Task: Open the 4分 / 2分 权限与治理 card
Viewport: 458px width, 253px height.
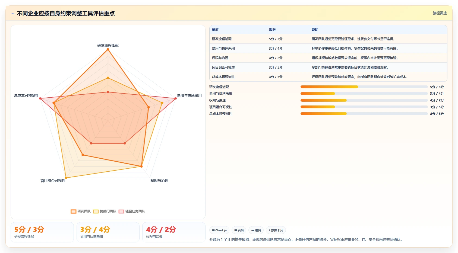Action: (x=174, y=232)
